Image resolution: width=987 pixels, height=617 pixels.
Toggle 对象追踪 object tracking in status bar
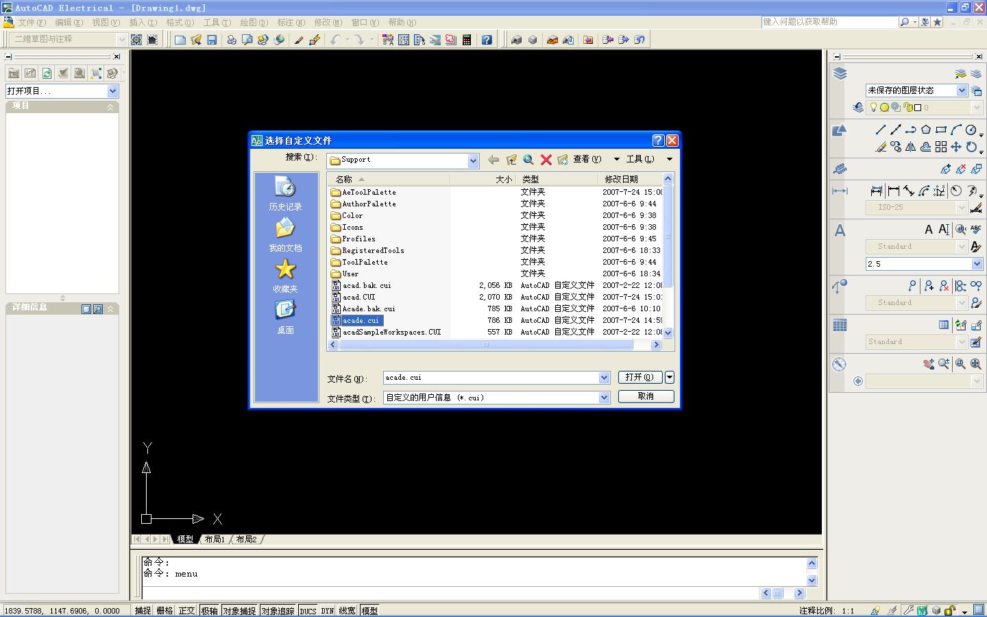point(278,610)
